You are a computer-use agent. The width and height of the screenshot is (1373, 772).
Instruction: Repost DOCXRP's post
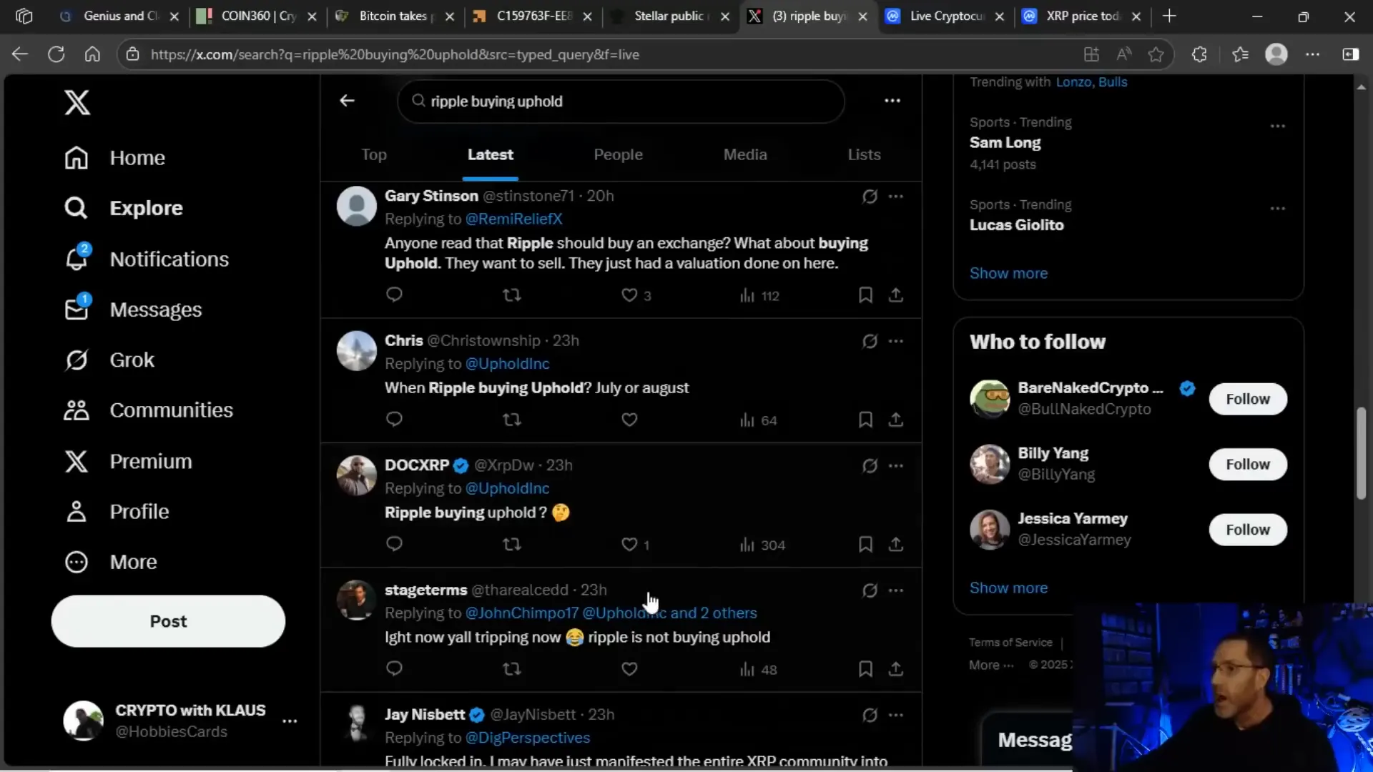coord(512,544)
